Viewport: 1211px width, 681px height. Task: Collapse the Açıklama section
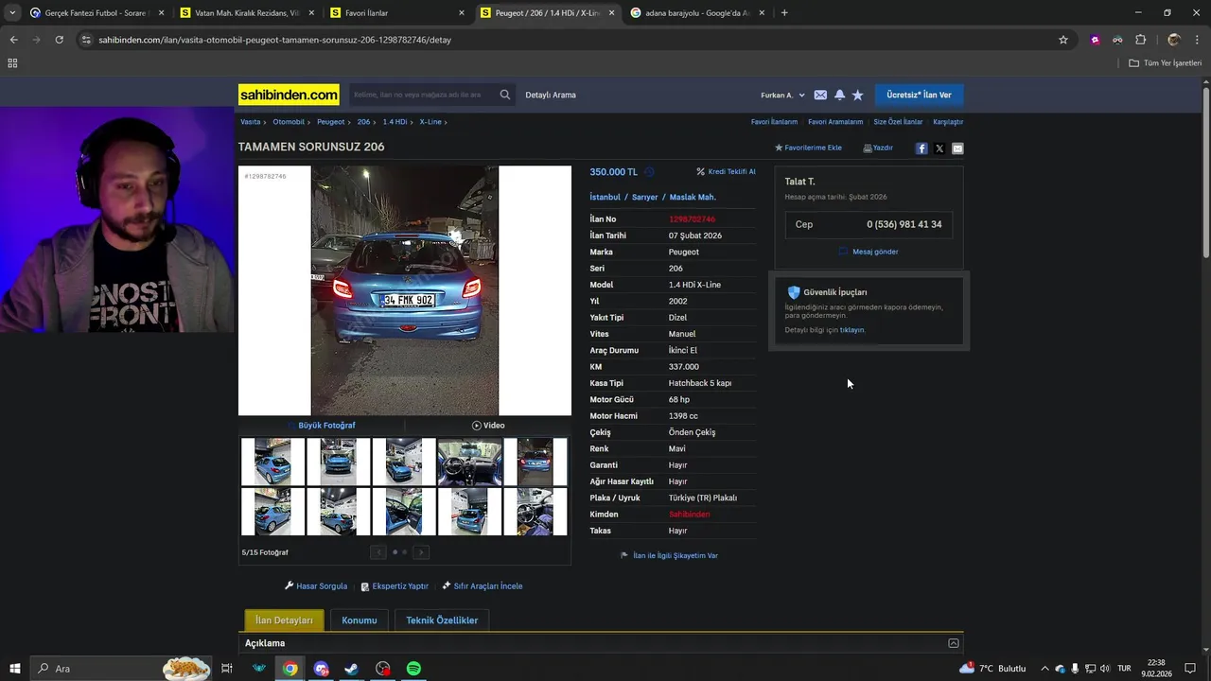pos(954,643)
